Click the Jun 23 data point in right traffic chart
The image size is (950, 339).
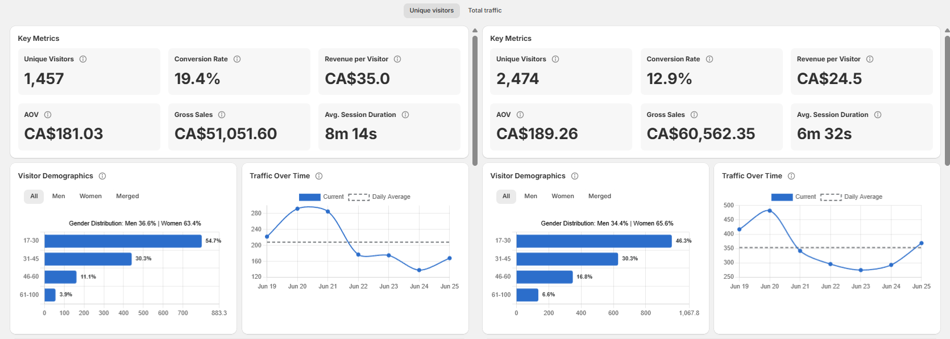pyautogui.click(x=861, y=270)
